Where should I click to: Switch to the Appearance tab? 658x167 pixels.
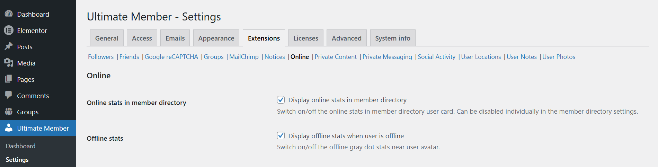pyautogui.click(x=216, y=38)
